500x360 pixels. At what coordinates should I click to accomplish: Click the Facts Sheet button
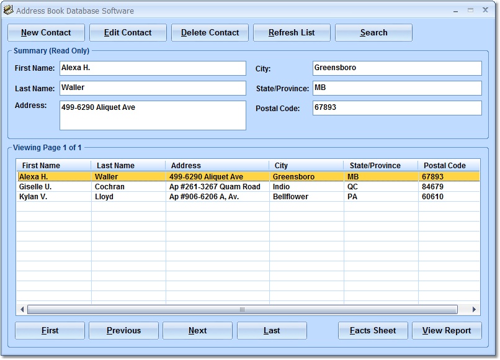(372, 330)
